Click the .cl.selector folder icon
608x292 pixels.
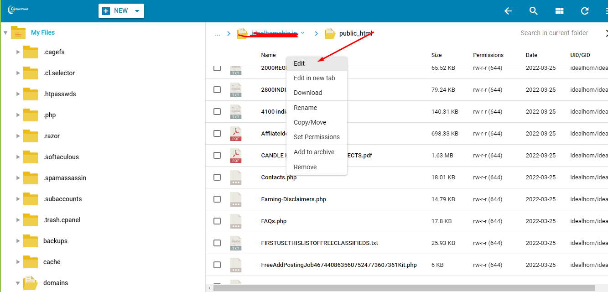(x=31, y=73)
